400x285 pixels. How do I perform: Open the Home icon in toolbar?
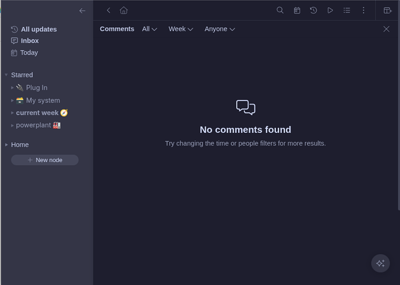[123, 10]
